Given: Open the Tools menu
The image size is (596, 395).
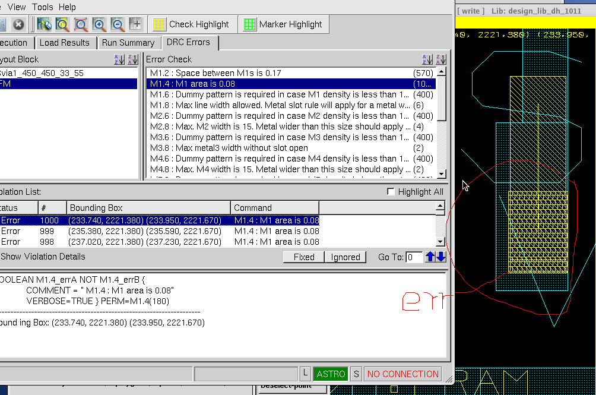Looking at the screenshot, I should 43,7.
